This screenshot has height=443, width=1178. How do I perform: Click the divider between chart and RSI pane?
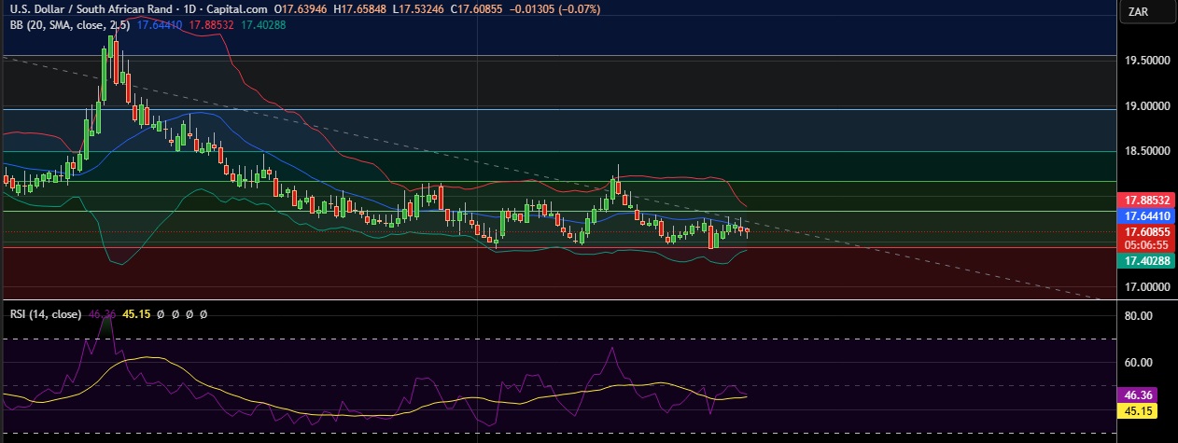tap(560, 300)
